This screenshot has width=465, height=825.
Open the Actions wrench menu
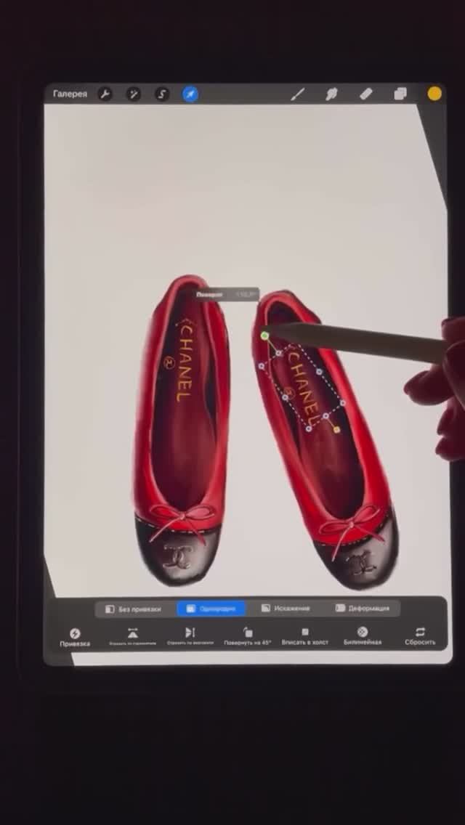click(105, 94)
